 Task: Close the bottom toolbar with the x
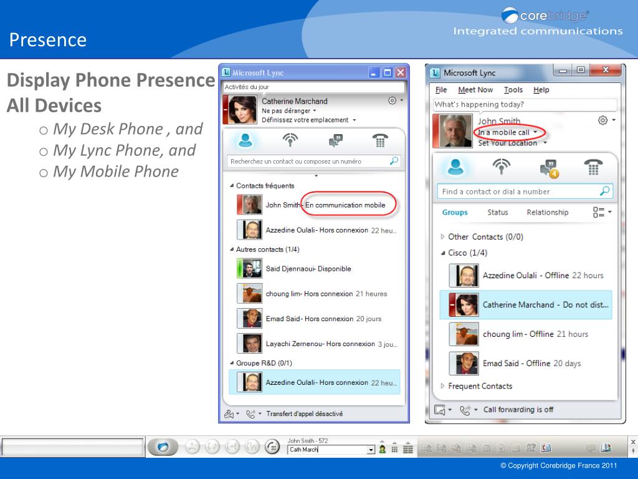pyautogui.click(x=633, y=442)
